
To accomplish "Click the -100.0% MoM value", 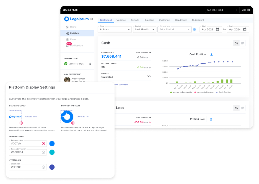I will (x=138, y=122).
